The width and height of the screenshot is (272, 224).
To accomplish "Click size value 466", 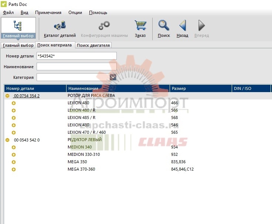I will click(174, 103).
